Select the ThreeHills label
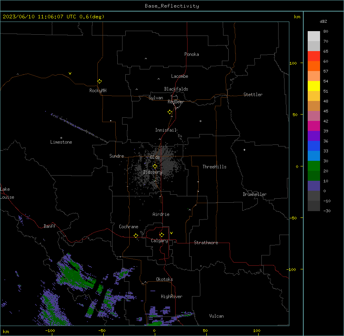Viewport: 344px width, 336px height. point(214,167)
